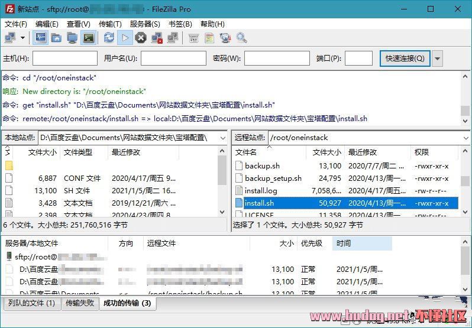Focus the 端口(P) port field
The height and width of the screenshot is (328, 472).
(x=358, y=58)
